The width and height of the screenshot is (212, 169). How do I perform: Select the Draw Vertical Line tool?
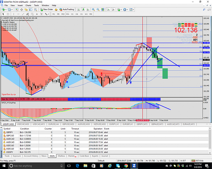point(14,14)
